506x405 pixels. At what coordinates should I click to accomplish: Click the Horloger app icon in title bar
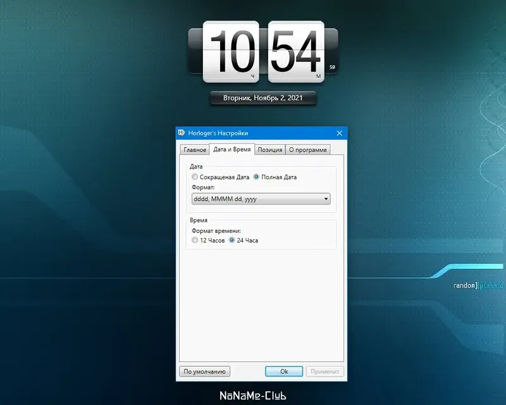pyautogui.click(x=182, y=133)
